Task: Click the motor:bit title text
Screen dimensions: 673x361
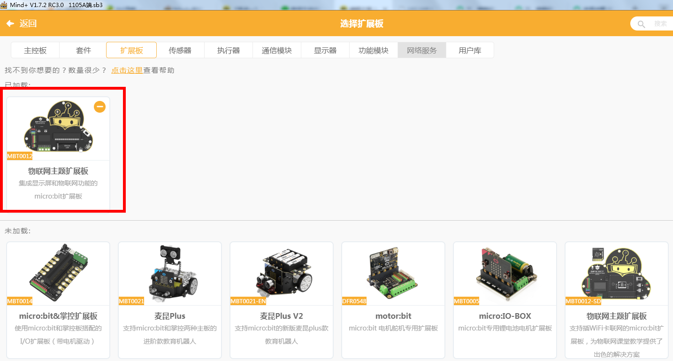Action: 393,316
